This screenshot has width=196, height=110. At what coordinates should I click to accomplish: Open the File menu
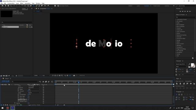pos(2,3)
